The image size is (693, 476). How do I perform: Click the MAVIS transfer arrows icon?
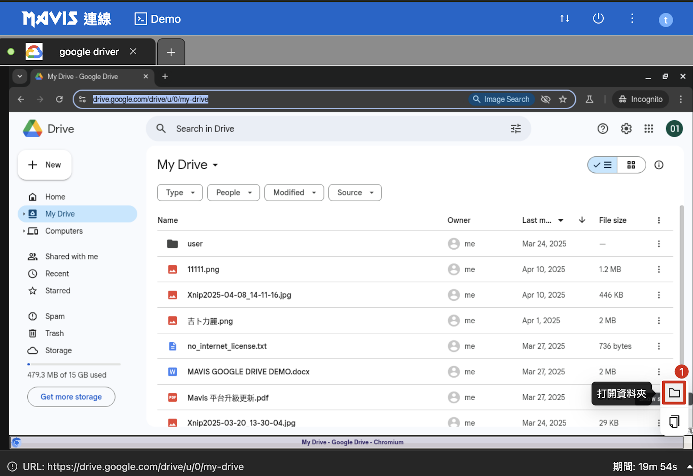564,19
